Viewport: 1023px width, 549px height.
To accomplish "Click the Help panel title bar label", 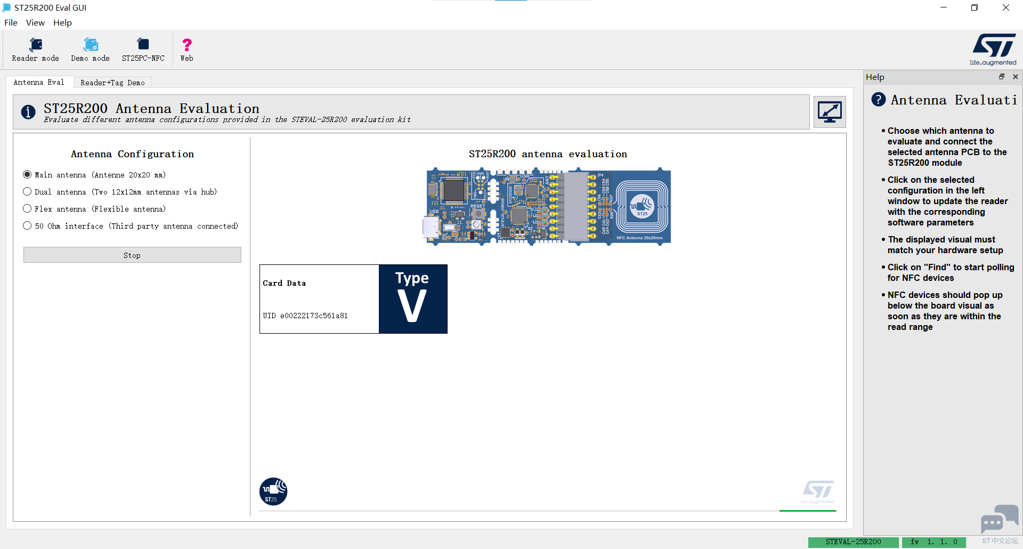I will 875,77.
